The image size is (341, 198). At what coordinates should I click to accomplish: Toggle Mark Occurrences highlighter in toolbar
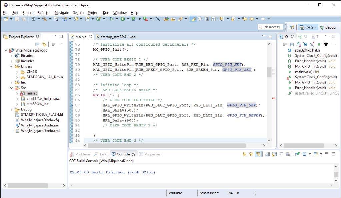point(193,19)
